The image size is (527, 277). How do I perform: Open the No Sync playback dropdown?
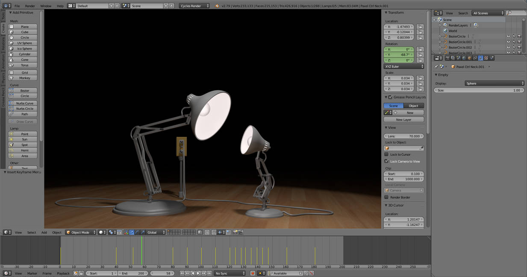230,273
